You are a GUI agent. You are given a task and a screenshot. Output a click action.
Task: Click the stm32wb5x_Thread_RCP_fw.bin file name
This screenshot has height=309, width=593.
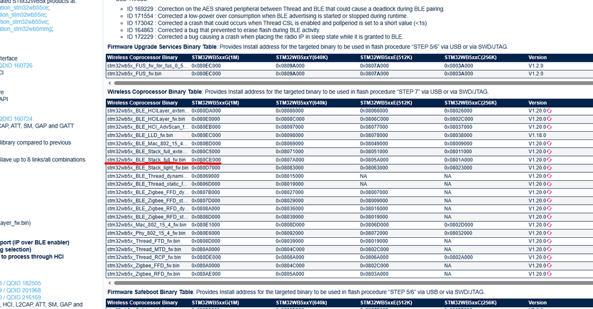(144, 257)
